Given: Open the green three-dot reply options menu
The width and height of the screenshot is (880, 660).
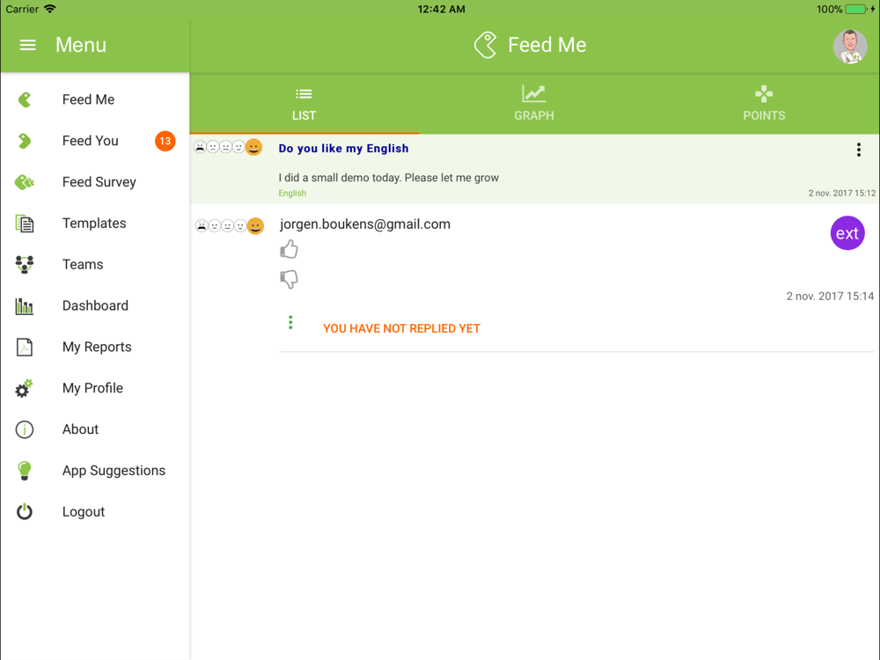Looking at the screenshot, I should [x=290, y=322].
